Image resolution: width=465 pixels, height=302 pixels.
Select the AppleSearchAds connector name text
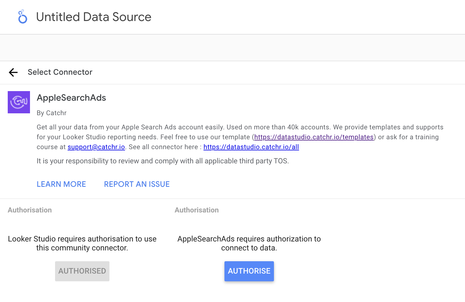71,98
